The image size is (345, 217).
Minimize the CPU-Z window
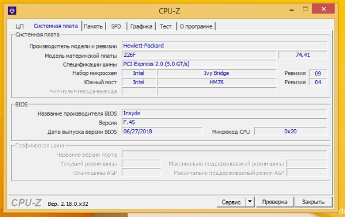tap(292, 10)
